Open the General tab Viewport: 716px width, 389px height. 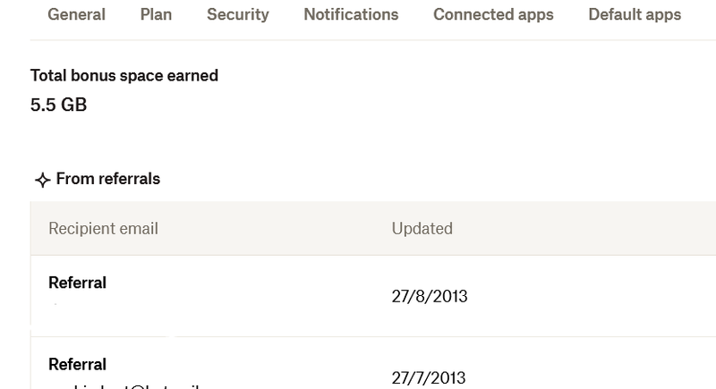click(76, 14)
